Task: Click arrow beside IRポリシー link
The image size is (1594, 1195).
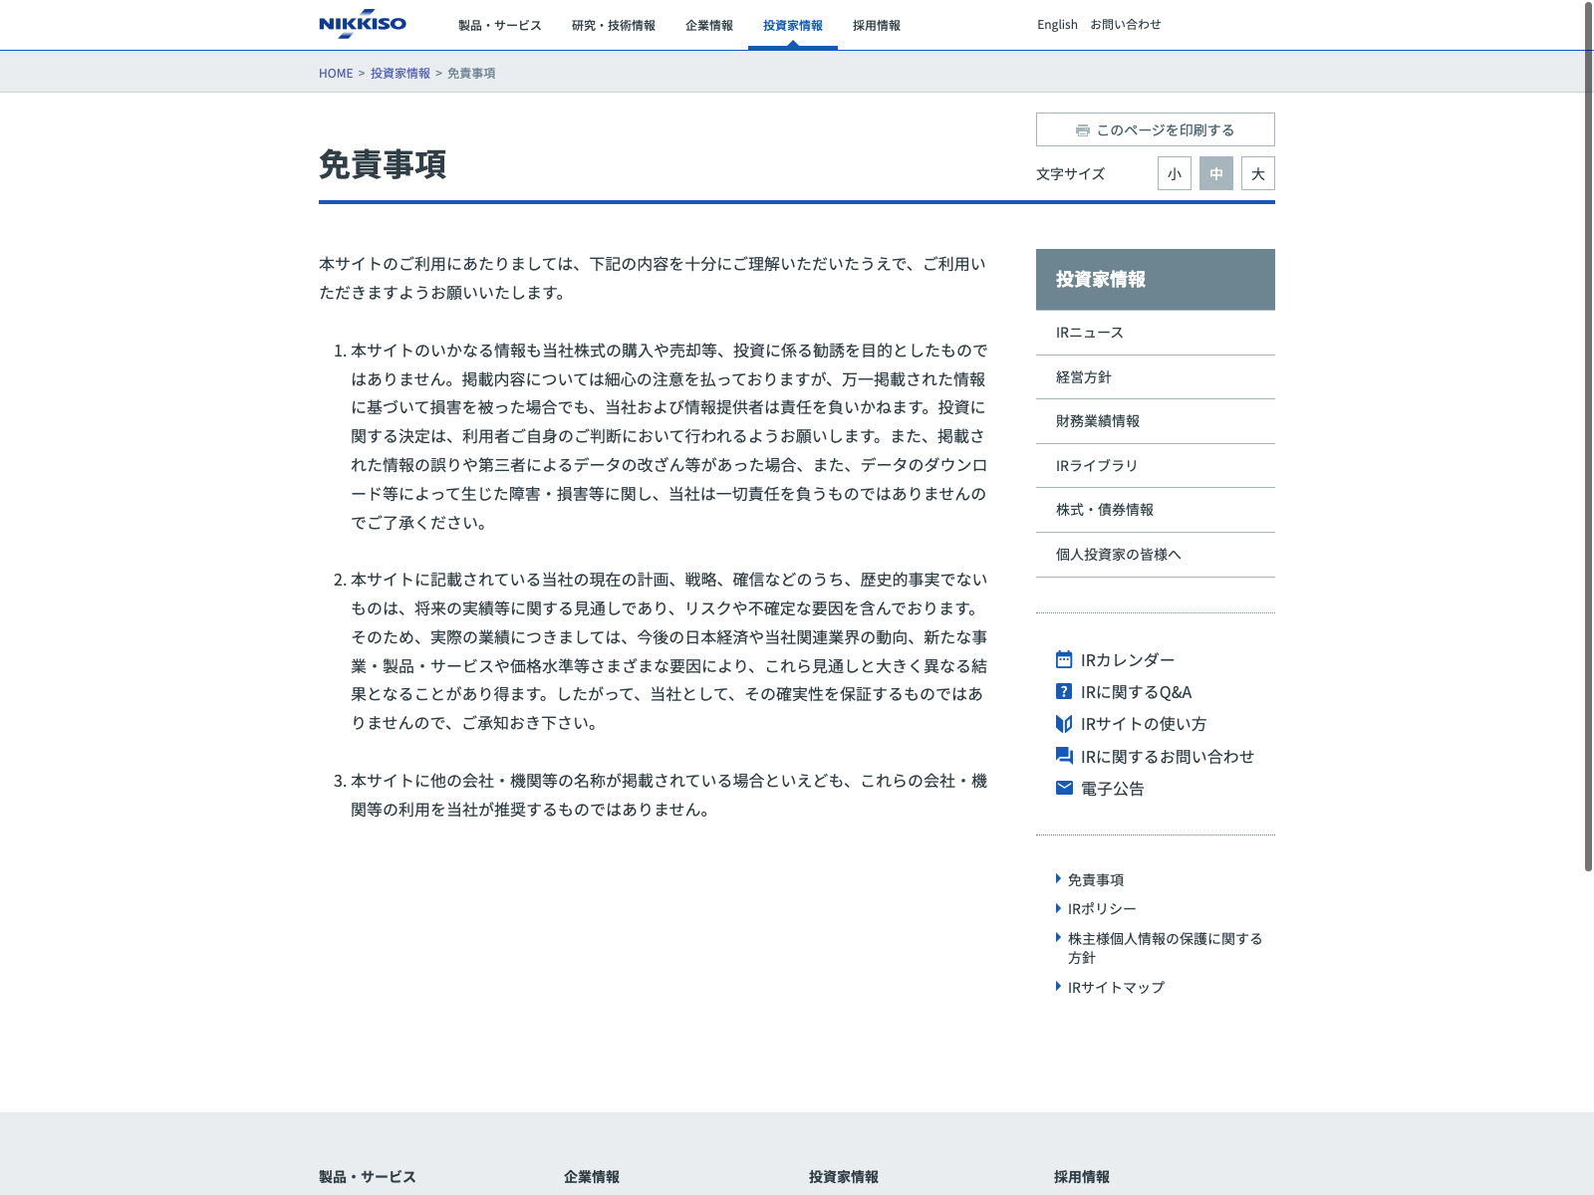Action: coord(1058,908)
